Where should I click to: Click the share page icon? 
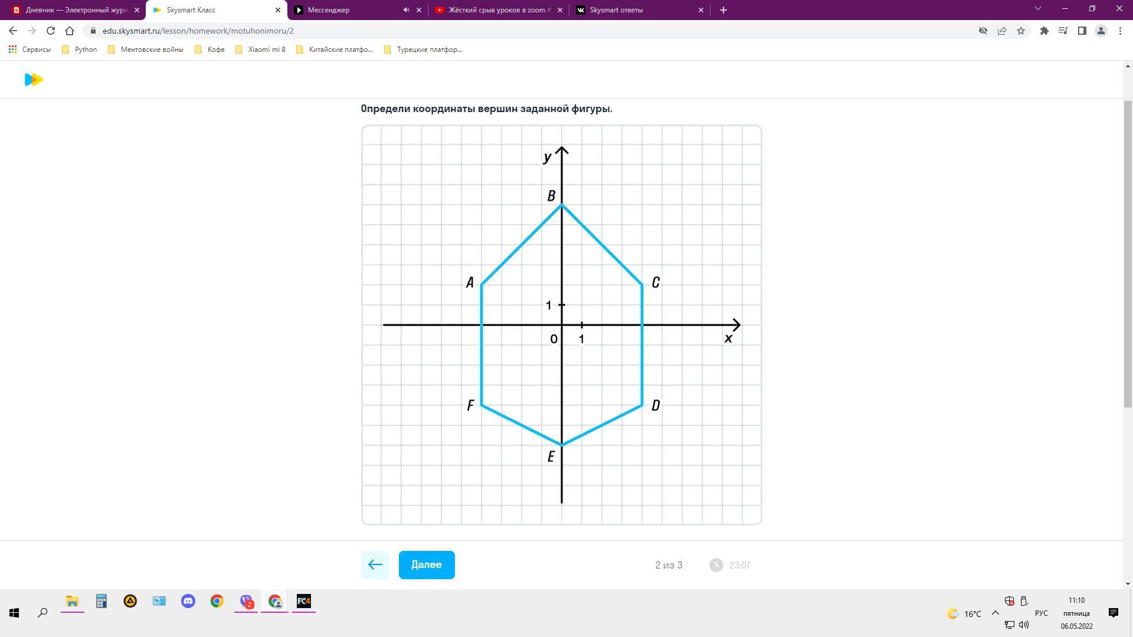(1002, 31)
